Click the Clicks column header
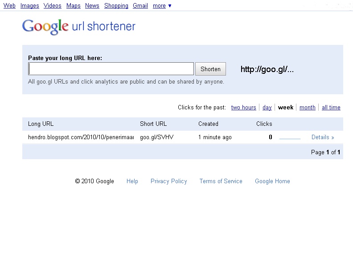 coord(264,124)
